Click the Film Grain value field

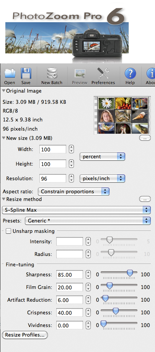tap(70, 287)
